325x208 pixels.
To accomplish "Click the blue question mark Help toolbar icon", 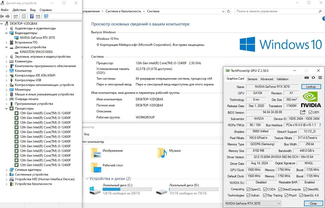I will (x=32, y=16).
